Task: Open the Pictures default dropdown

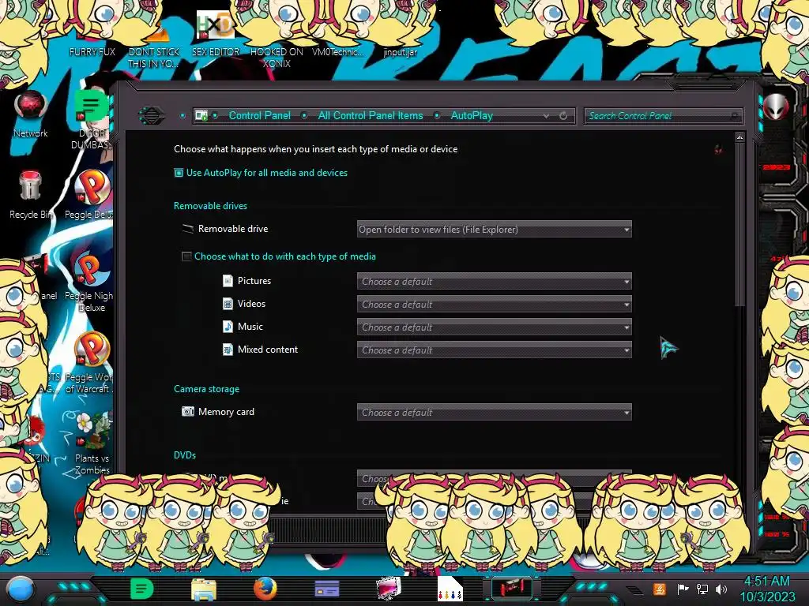Action: coord(494,282)
